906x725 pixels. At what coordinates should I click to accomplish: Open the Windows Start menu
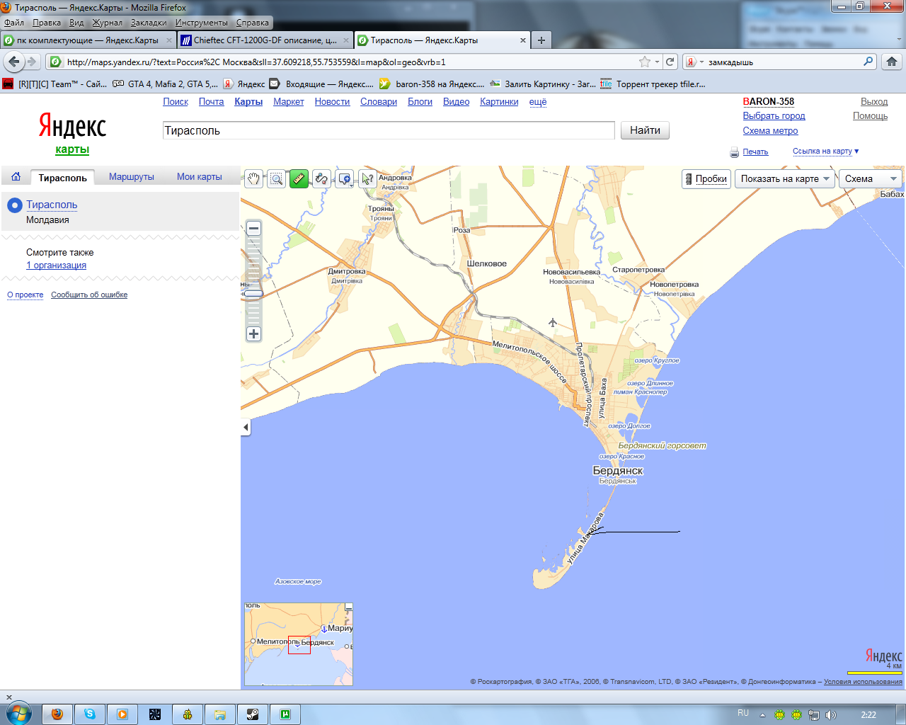pos(18,713)
